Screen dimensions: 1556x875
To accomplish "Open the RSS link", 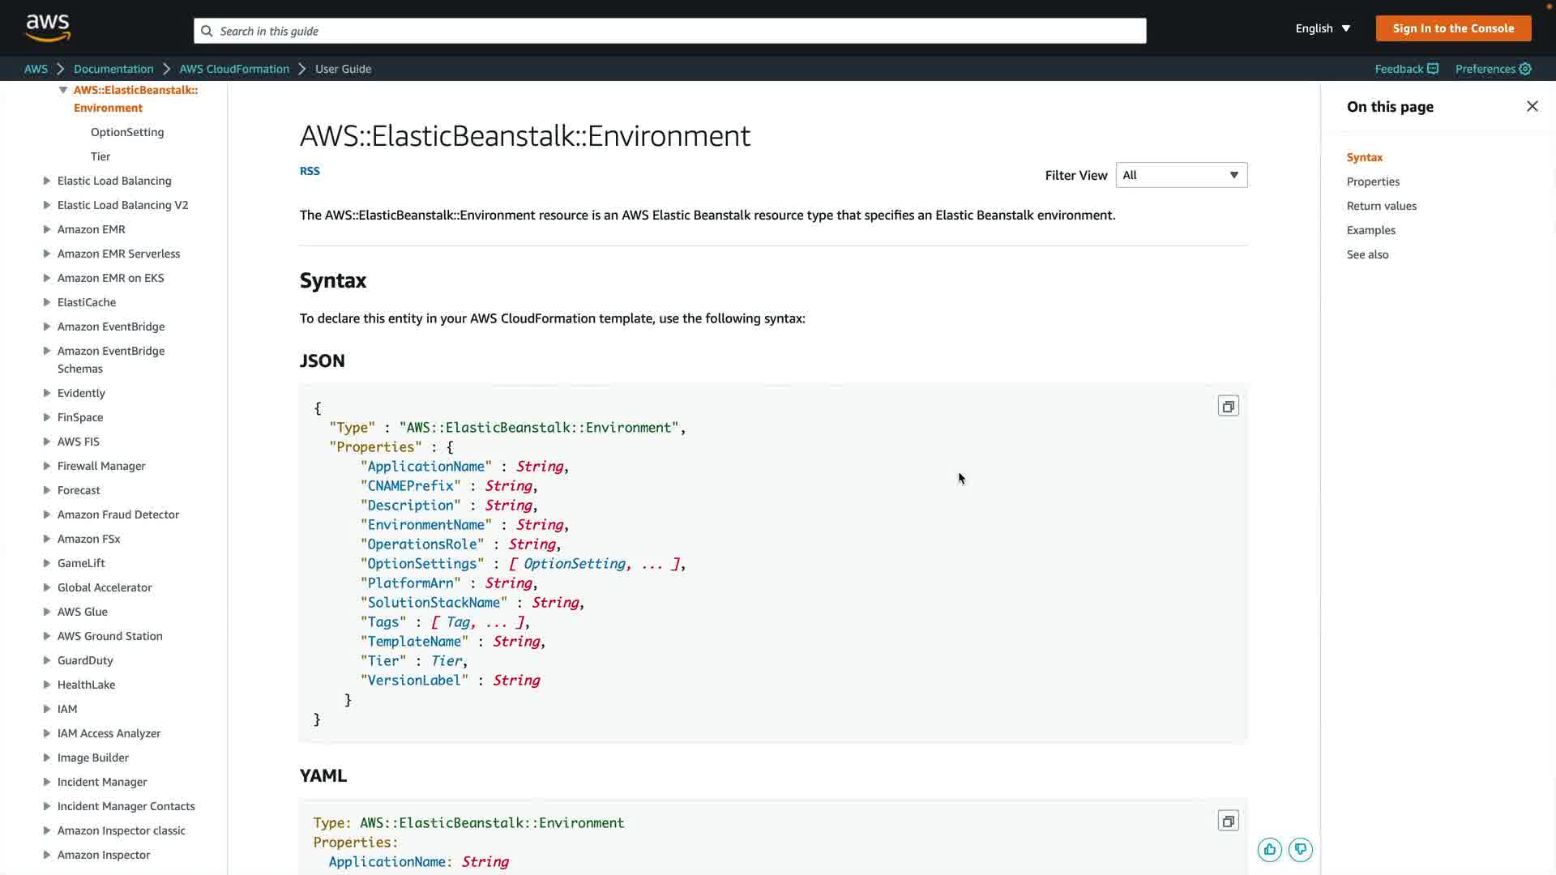I will 310,171.
